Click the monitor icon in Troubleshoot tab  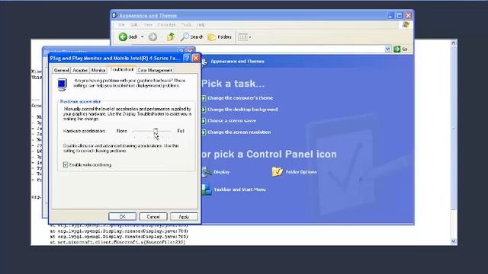(62, 84)
